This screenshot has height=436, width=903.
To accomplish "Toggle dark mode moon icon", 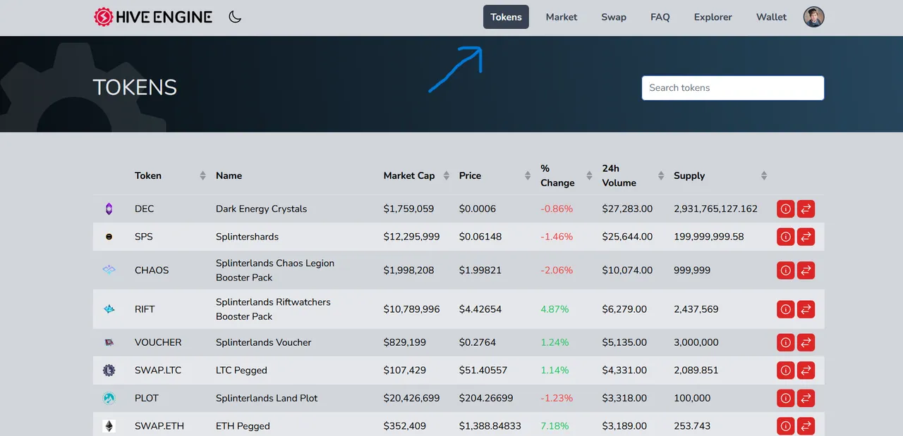I will [235, 17].
